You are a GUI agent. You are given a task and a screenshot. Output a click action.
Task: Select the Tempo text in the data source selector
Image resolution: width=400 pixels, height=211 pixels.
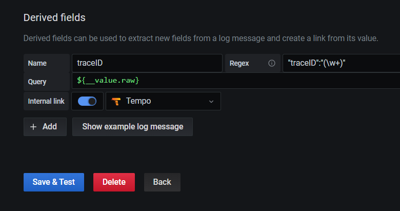click(x=138, y=101)
